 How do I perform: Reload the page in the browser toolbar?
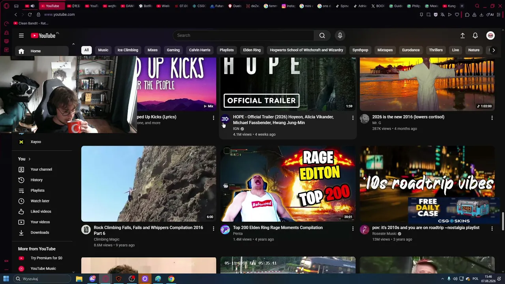tap(30, 15)
